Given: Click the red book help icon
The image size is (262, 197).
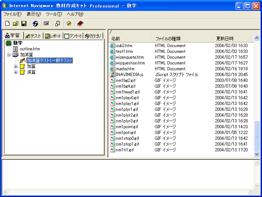Looking at the screenshot, I should (80, 24).
